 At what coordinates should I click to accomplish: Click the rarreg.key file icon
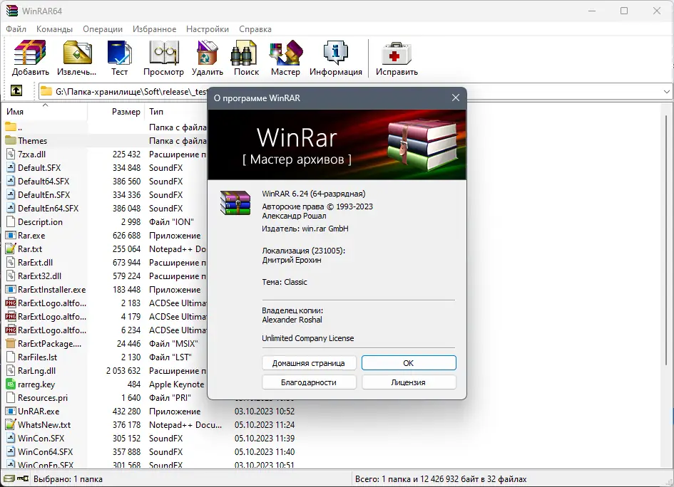coord(10,384)
